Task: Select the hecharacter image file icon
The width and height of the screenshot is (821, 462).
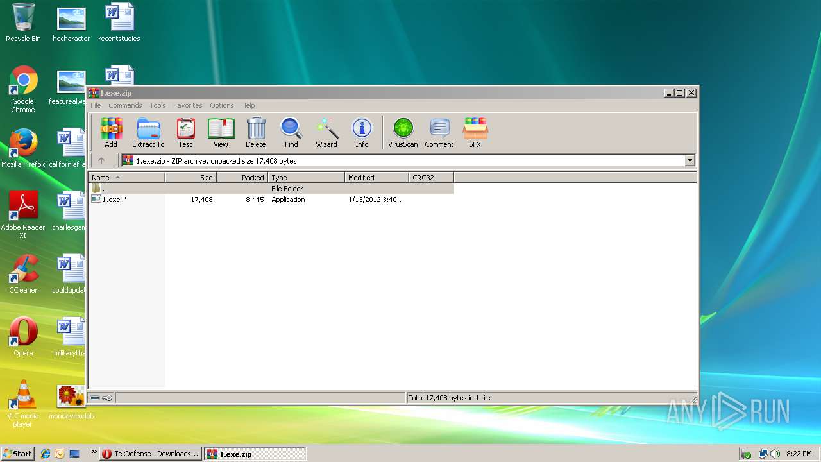Action: [x=71, y=24]
